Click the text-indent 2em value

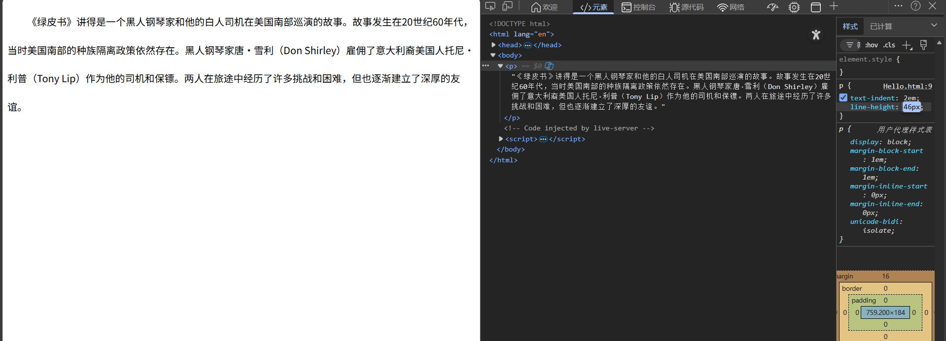pyautogui.click(x=910, y=98)
